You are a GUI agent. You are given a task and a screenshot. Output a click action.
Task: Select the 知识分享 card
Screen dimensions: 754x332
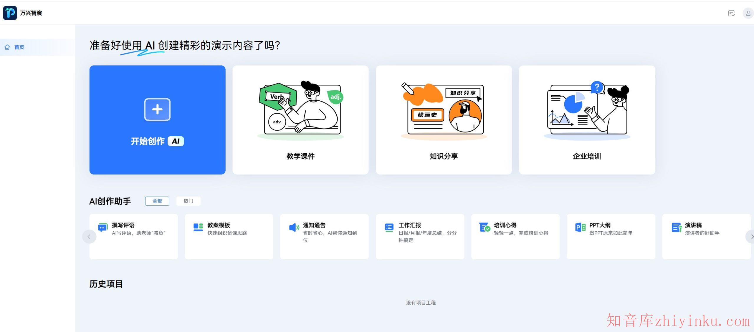coord(444,120)
